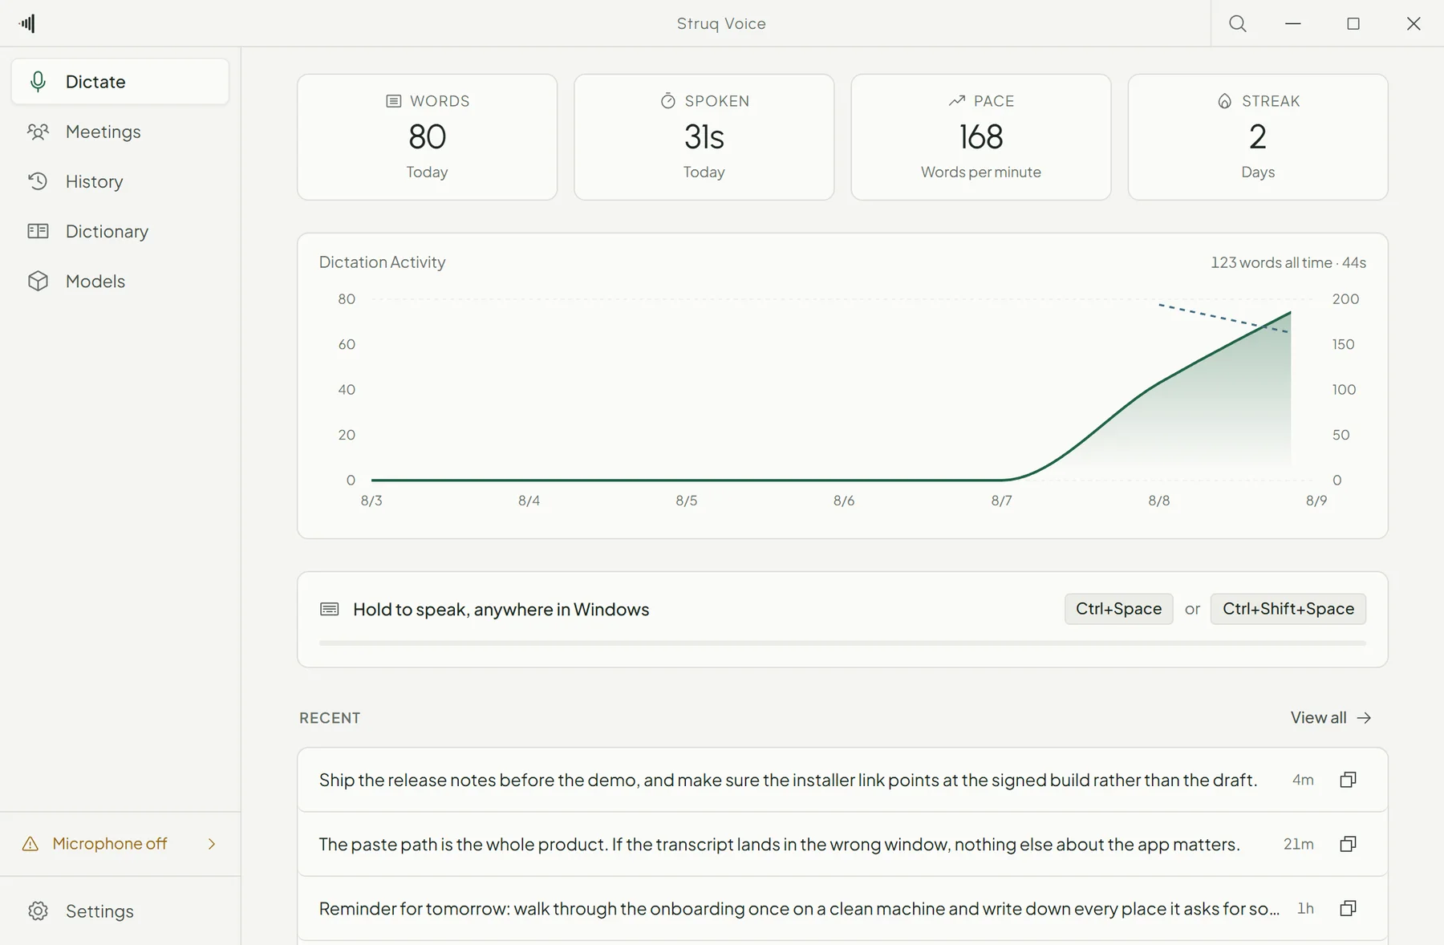Click the Struq Voice waveform logo icon
Viewport: 1444px width, 945px height.
point(27,23)
